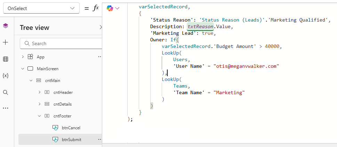
Task: Expand the cntHeader container node
Action: [39, 92]
